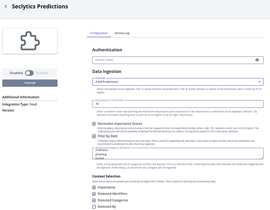Toggle the Detected Identifiers checkbox
The width and height of the screenshot is (270, 210).
(x=94, y=194)
